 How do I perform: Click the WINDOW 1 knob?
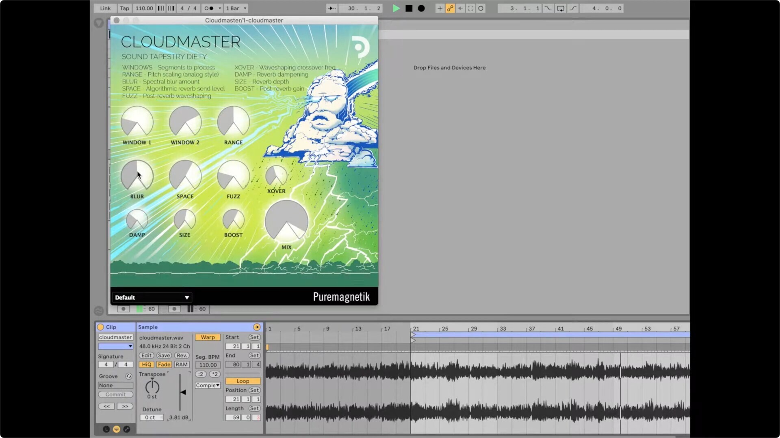137,122
